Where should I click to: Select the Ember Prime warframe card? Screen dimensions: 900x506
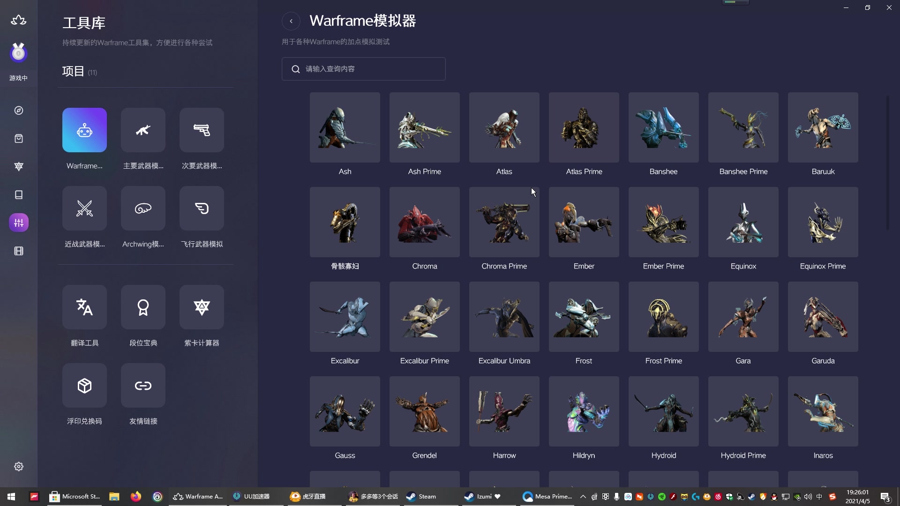tap(664, 222)
